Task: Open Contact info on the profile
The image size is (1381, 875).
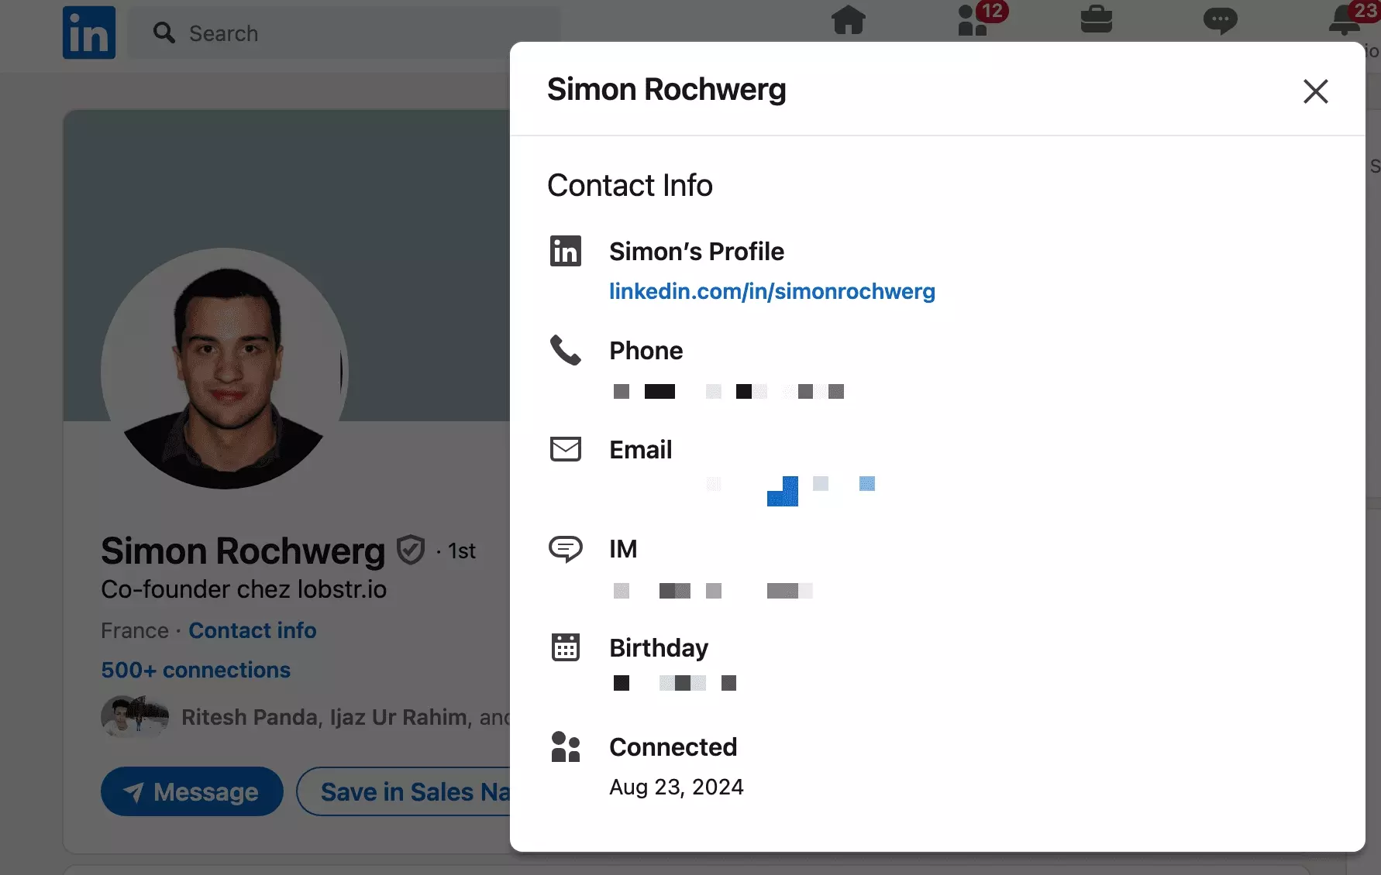Action: click(x=252, y=630)
